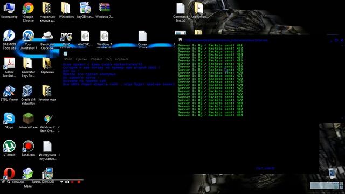Launch Minecraft.exe

pyautogui.click(x=28, y=121)
